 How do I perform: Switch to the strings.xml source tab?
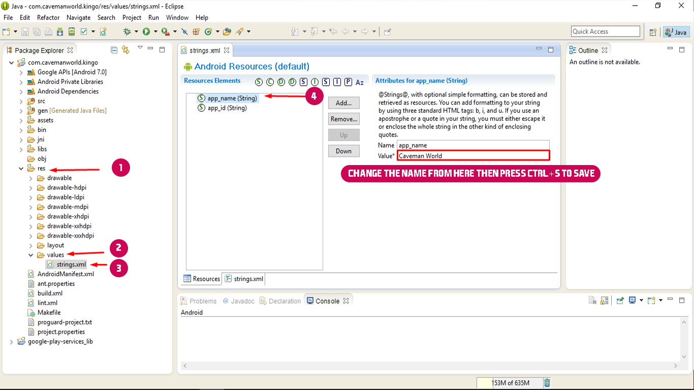[x=244, y=279]
